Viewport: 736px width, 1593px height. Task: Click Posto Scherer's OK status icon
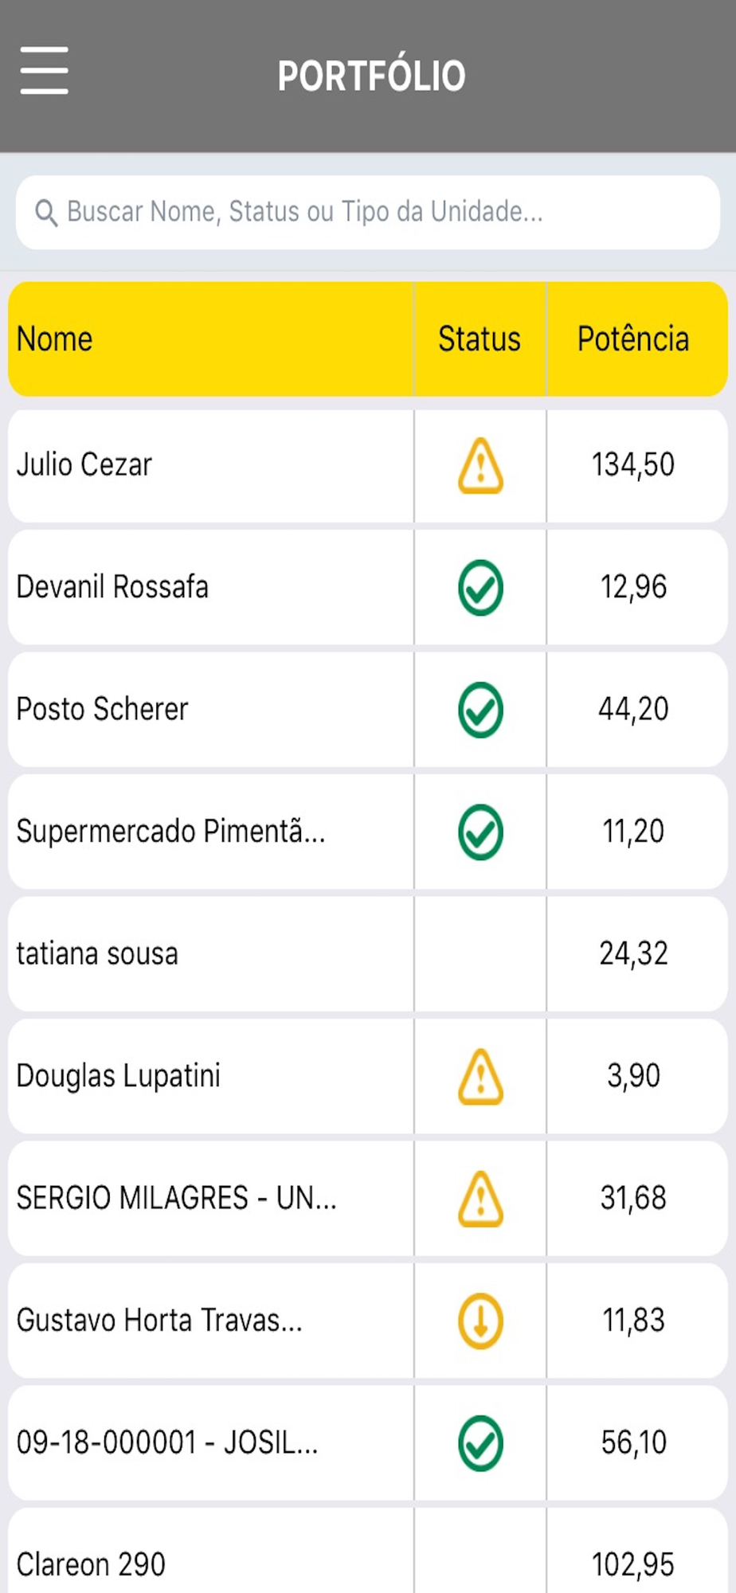pyautogui.click(x=480, y=710)
